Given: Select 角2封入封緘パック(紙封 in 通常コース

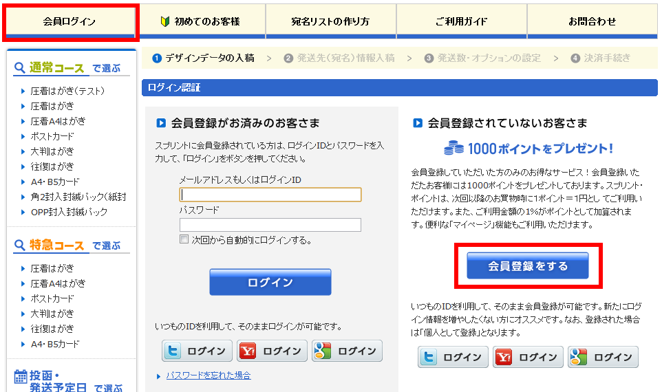Looking at the screenshot, I should pos(78,197).
